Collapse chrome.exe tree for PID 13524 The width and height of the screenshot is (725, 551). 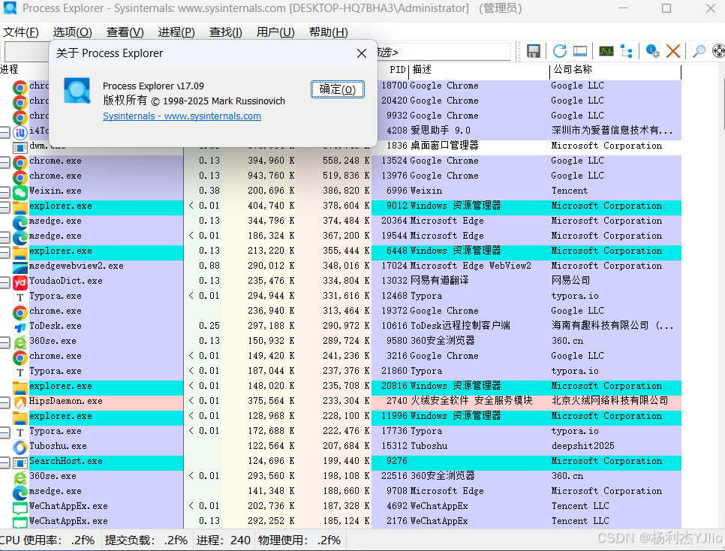pos(5,162)
